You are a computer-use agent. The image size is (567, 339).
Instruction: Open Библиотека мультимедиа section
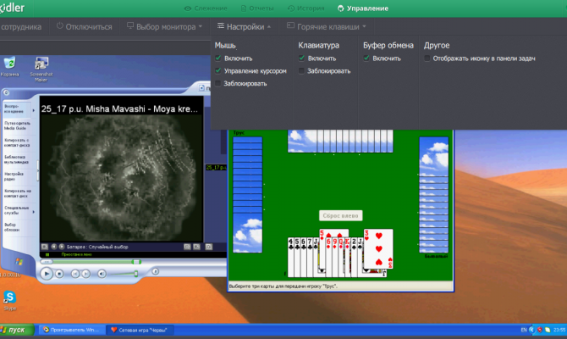click(17, 159)
